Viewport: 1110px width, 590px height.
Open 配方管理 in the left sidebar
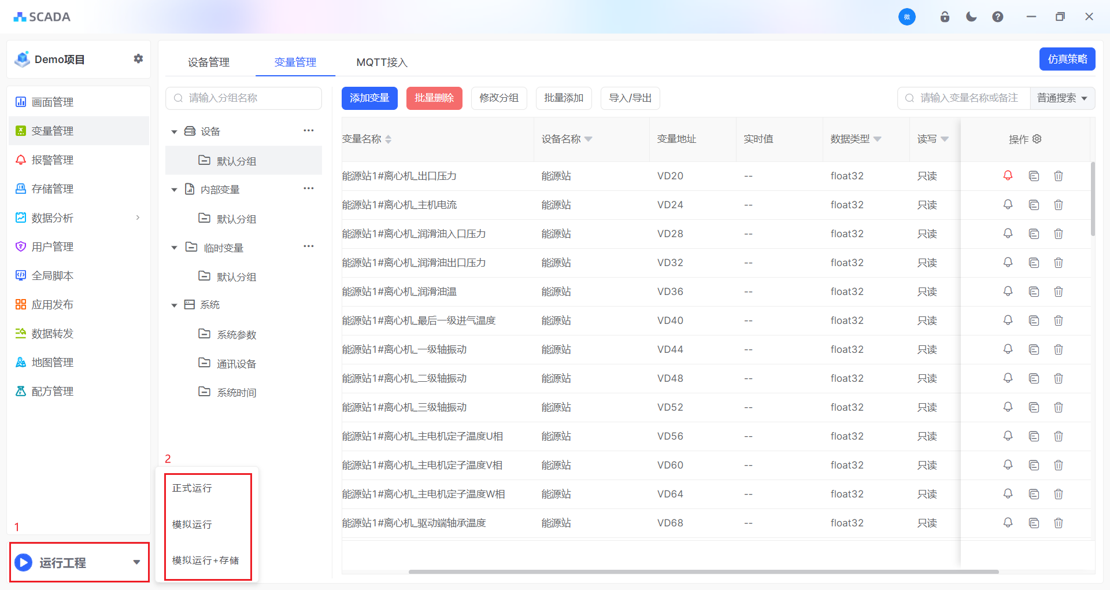pos(53,391)
